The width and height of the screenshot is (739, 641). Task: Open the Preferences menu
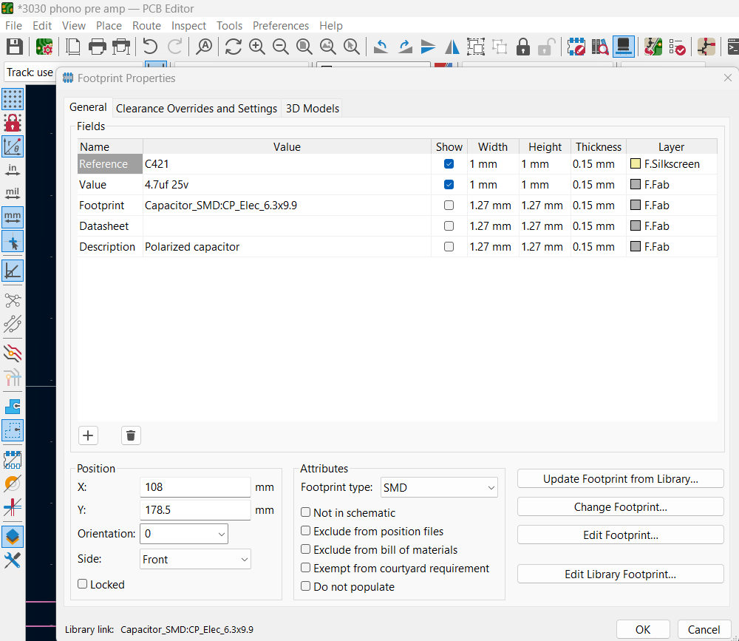click(280, 25)
